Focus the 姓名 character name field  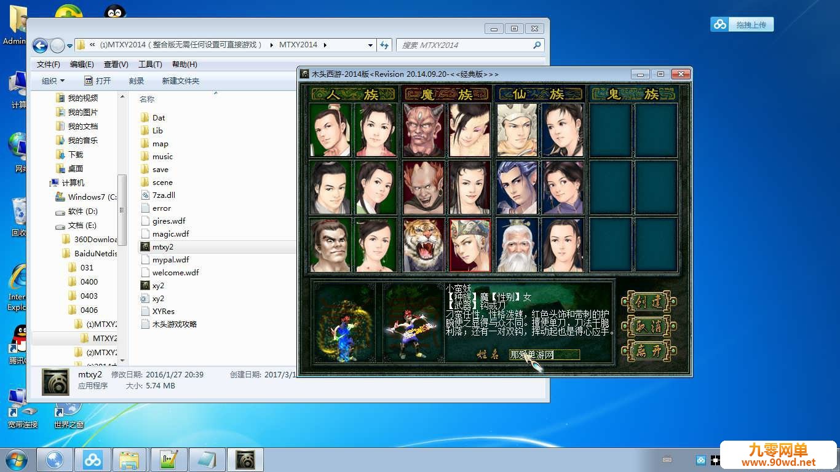pos(544,355)
